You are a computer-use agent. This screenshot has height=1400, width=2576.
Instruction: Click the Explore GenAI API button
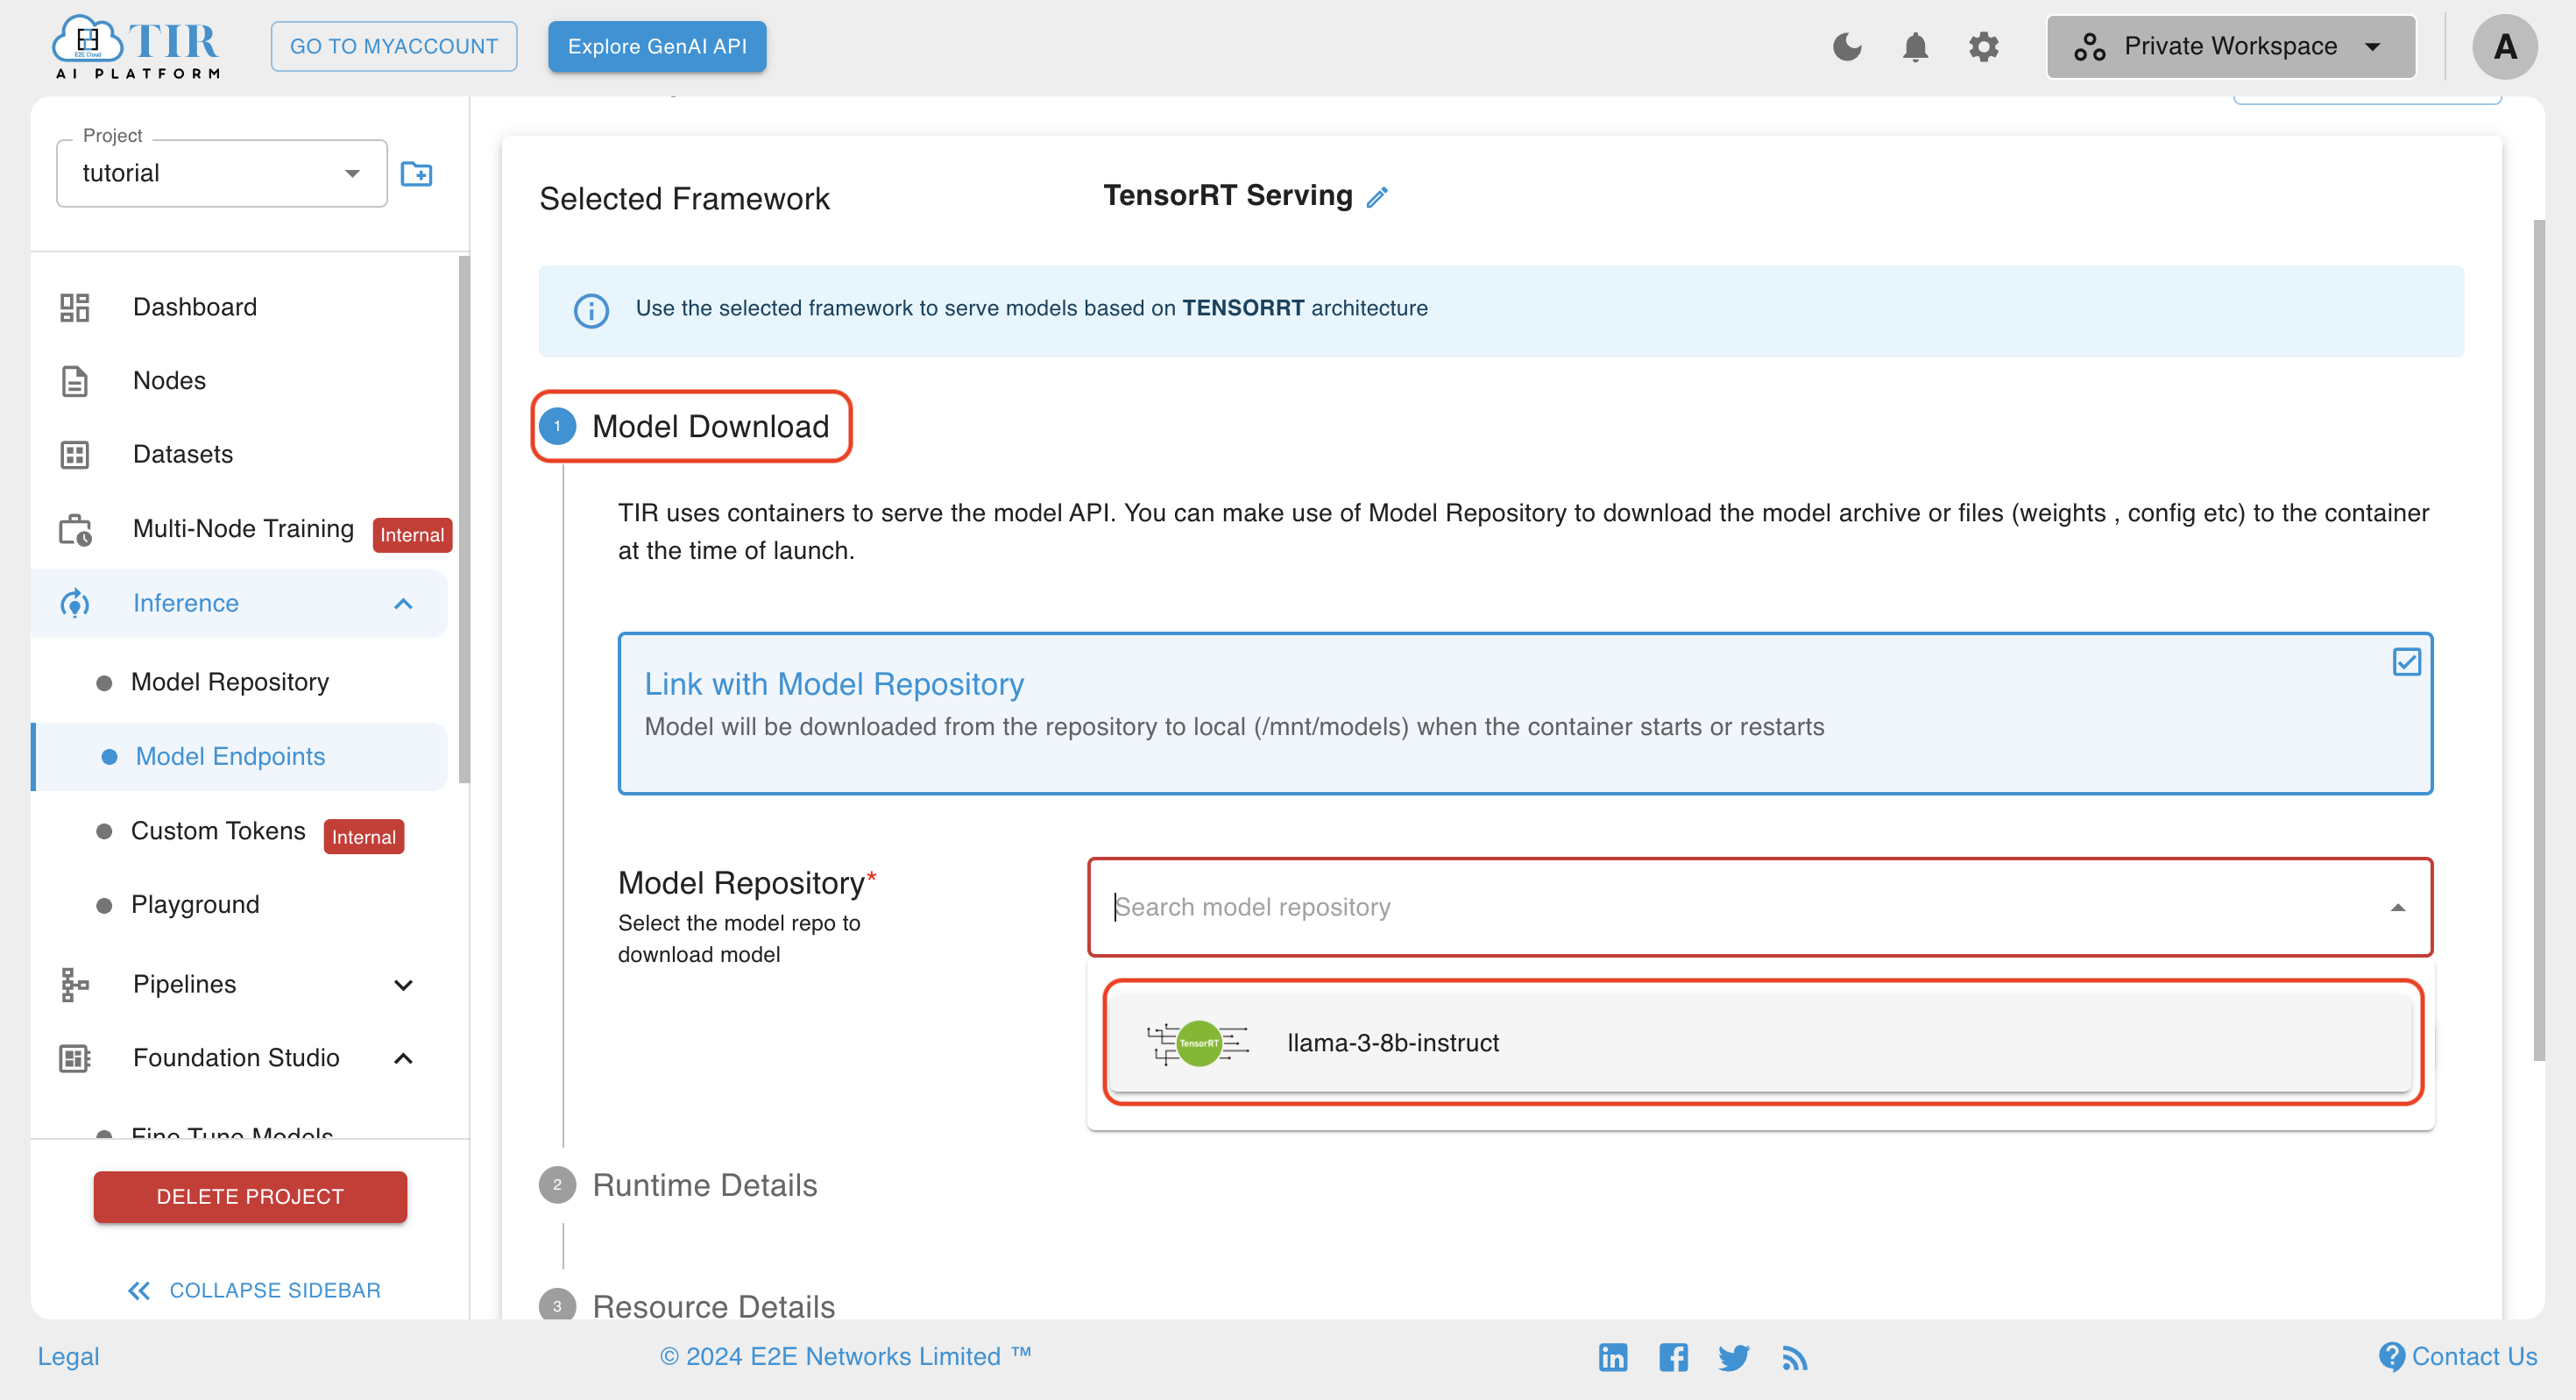662,45
